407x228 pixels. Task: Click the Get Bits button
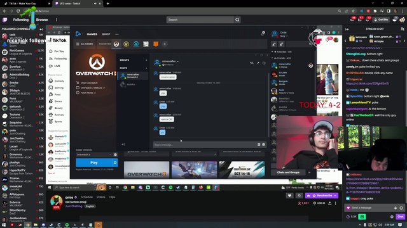381,20
